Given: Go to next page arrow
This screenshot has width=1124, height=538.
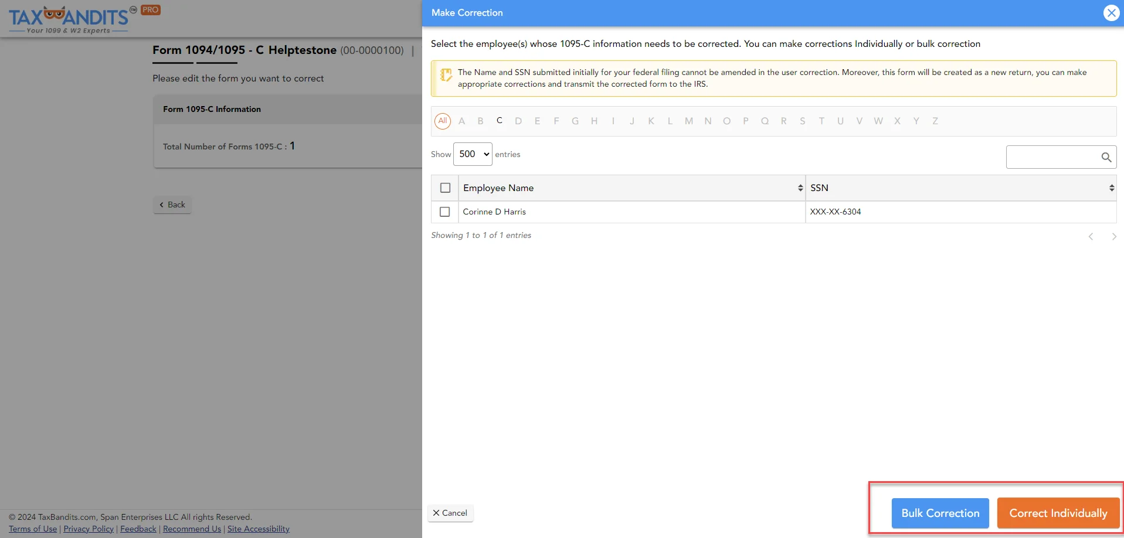Looking at the screenshot, I should 1113,237.
